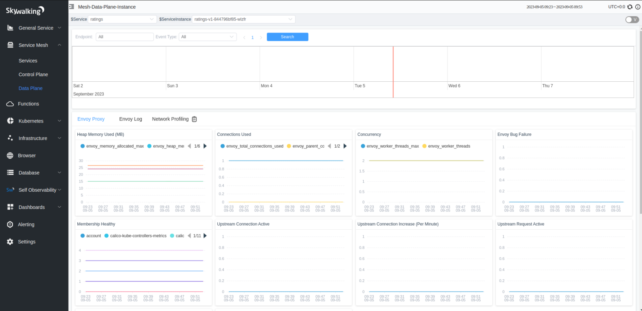Advance the Heap Memory legend to page 2

(205, 146)
